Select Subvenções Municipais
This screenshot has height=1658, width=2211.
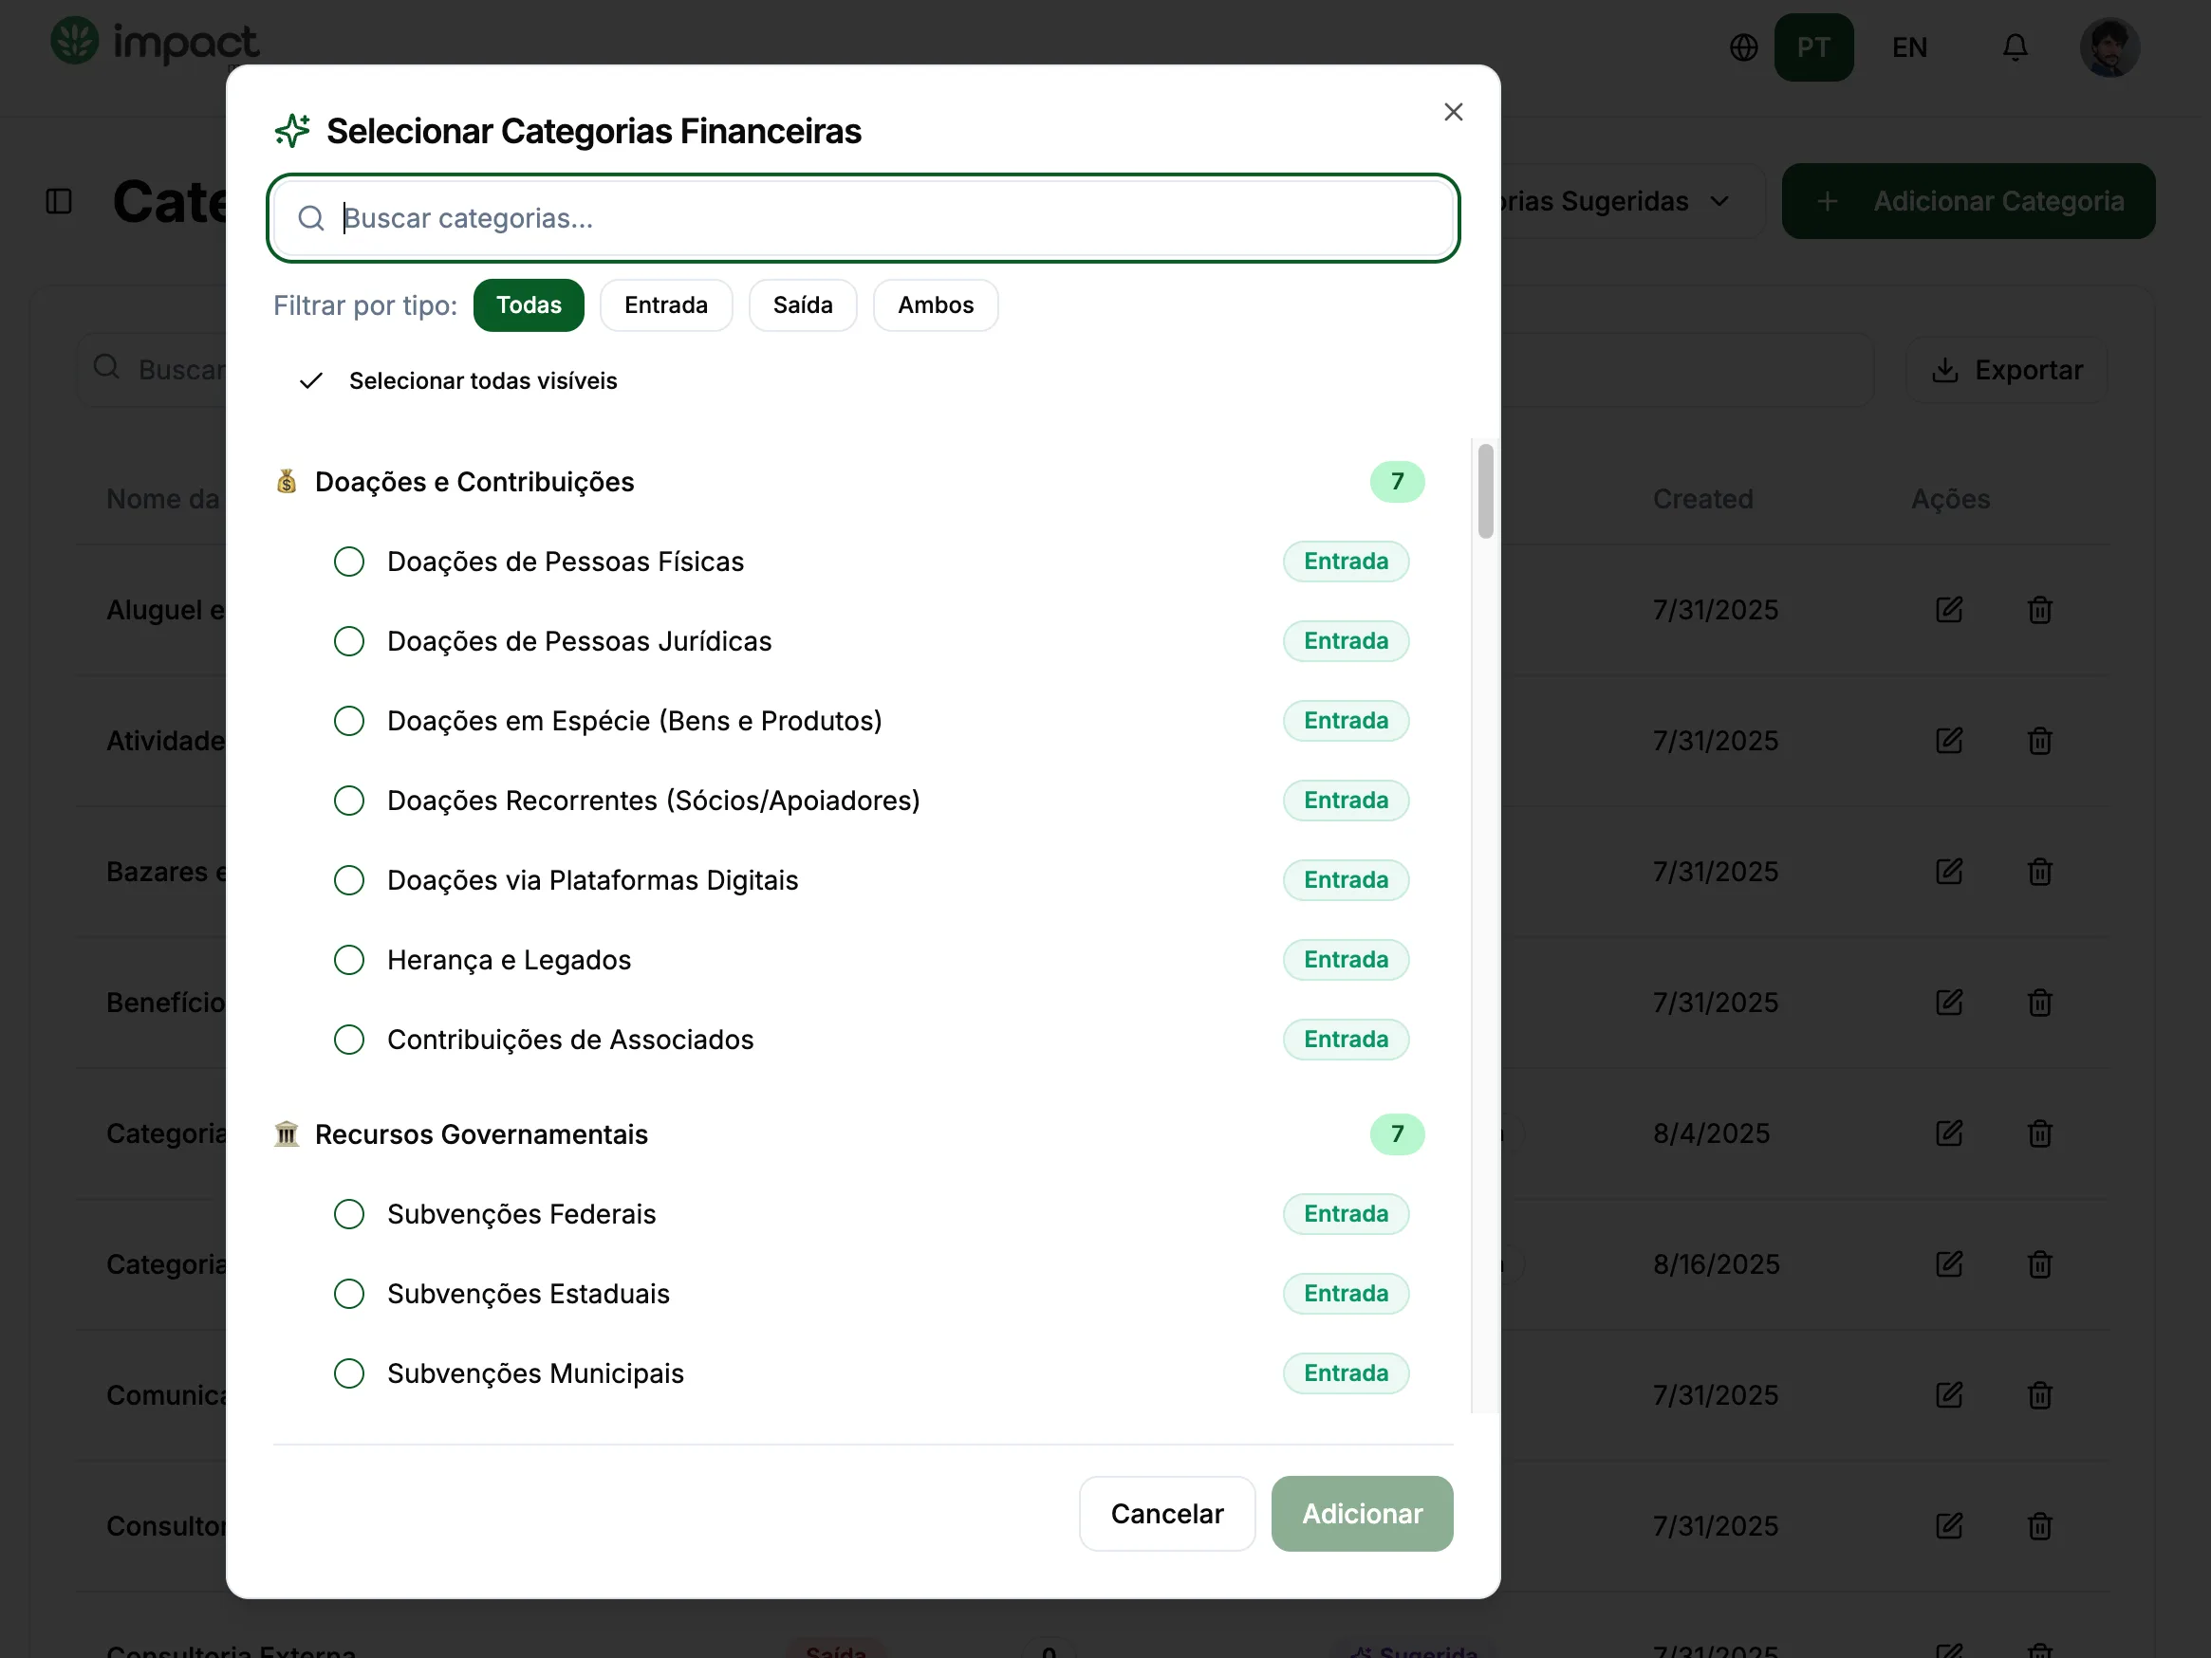[x=349, y=1373]
